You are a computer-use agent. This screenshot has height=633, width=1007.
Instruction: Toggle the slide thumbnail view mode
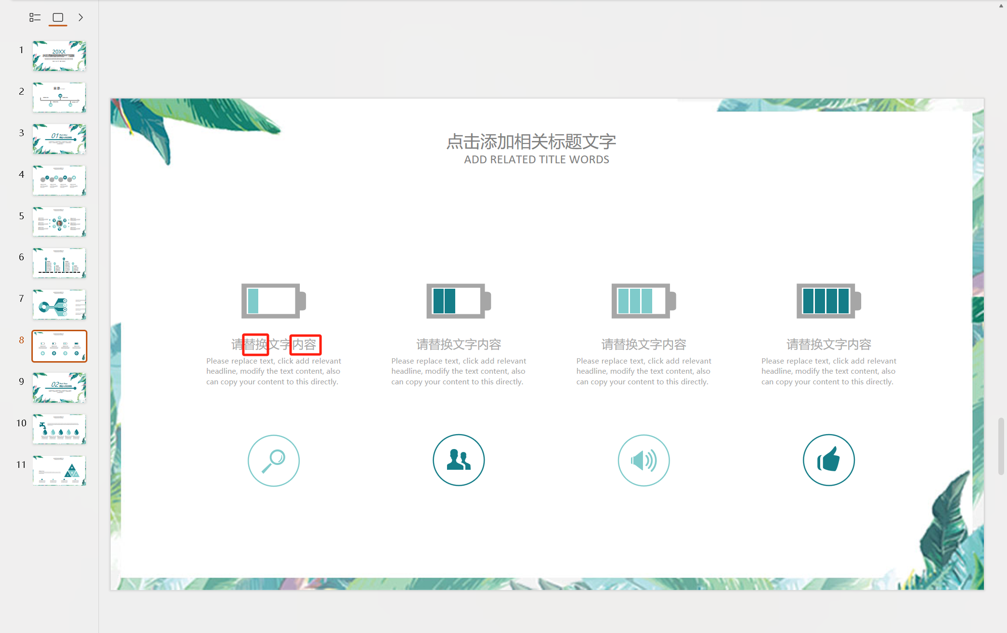(x=58, y=17)
